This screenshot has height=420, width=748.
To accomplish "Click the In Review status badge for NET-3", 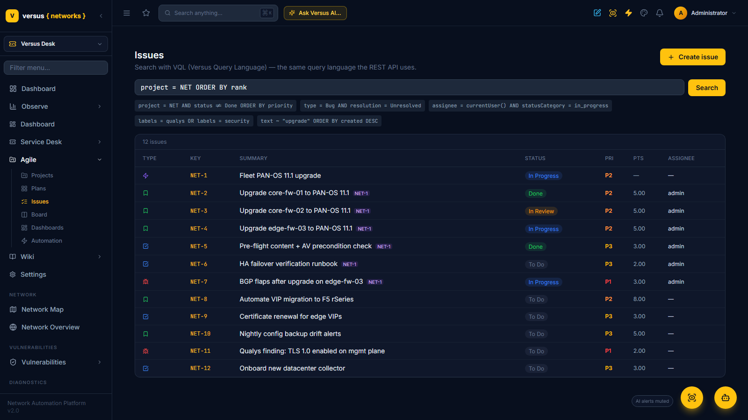I will tap(541, 211).
